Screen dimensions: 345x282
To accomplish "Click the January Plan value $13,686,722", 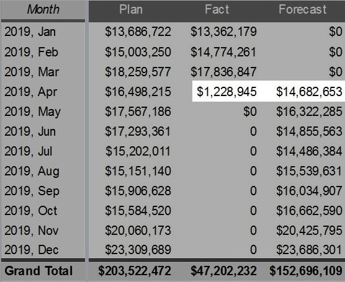I will click(138, 32).
